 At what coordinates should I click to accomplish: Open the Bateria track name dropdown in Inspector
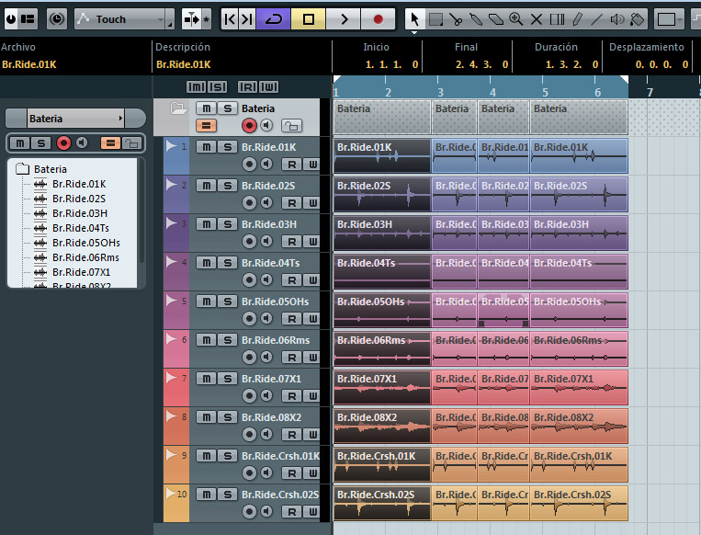75,119
